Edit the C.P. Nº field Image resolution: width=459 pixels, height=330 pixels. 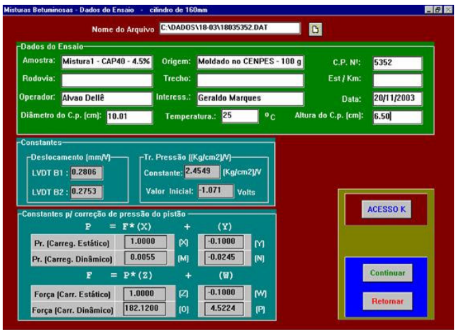click(x=397, y=62)
